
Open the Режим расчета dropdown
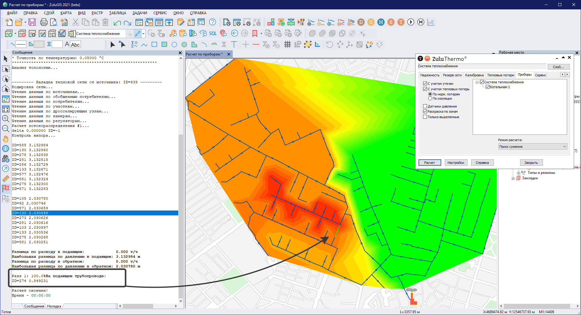tap(533, 147)
